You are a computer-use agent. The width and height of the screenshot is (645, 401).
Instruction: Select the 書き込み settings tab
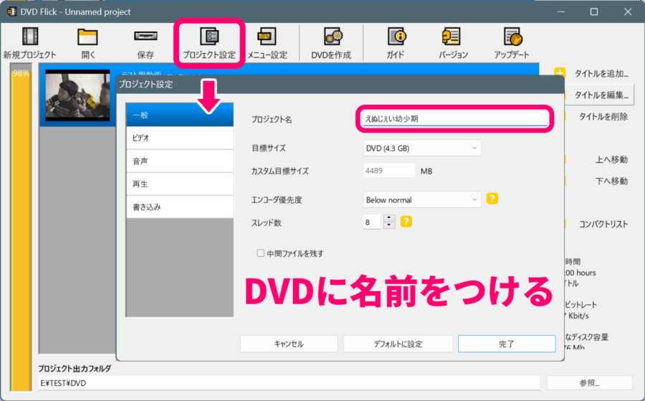click(180, 207)
